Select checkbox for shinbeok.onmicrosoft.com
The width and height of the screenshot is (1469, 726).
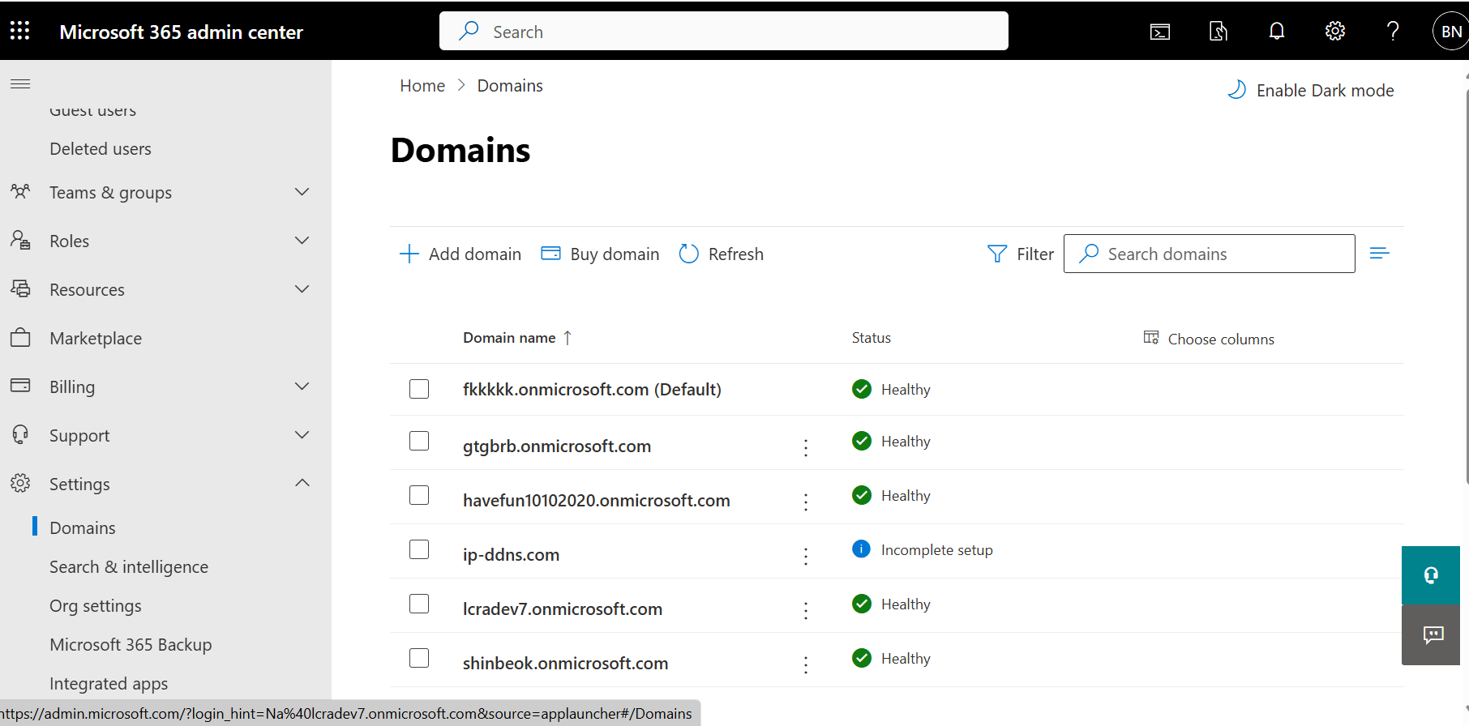coord(419,658)
